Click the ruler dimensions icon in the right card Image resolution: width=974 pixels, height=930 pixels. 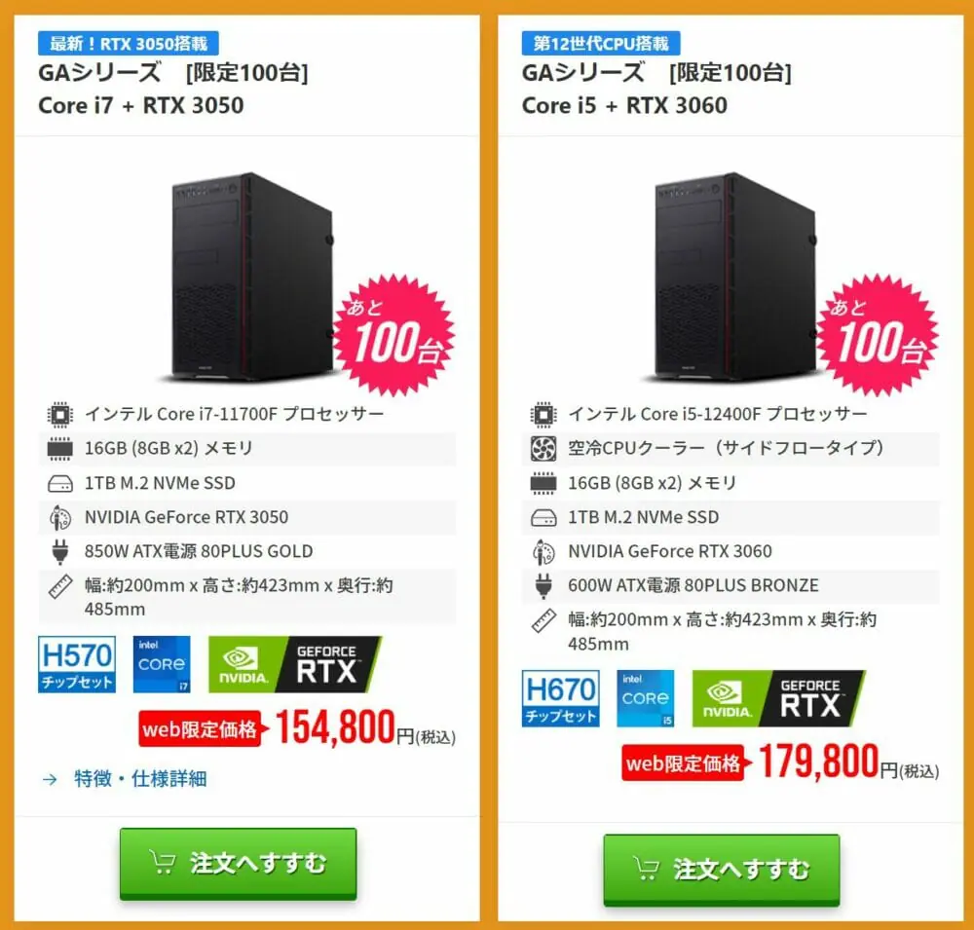click(543, 620)
